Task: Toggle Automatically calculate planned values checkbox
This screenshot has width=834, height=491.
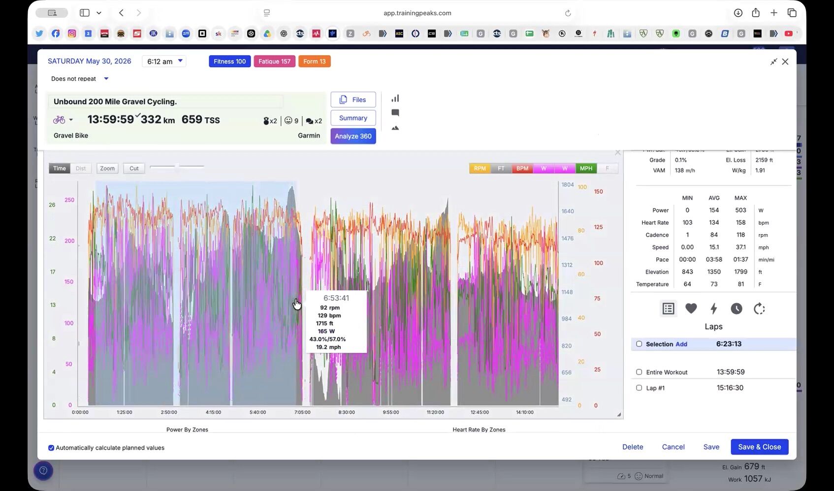Action: tap(51, 448)
